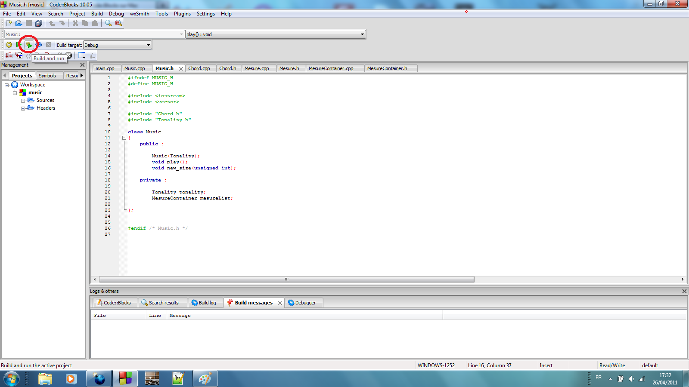Screen dimensions: 689x387
Task: Click the New file icon
Action: pyautogui.click(x=9, y=23)
